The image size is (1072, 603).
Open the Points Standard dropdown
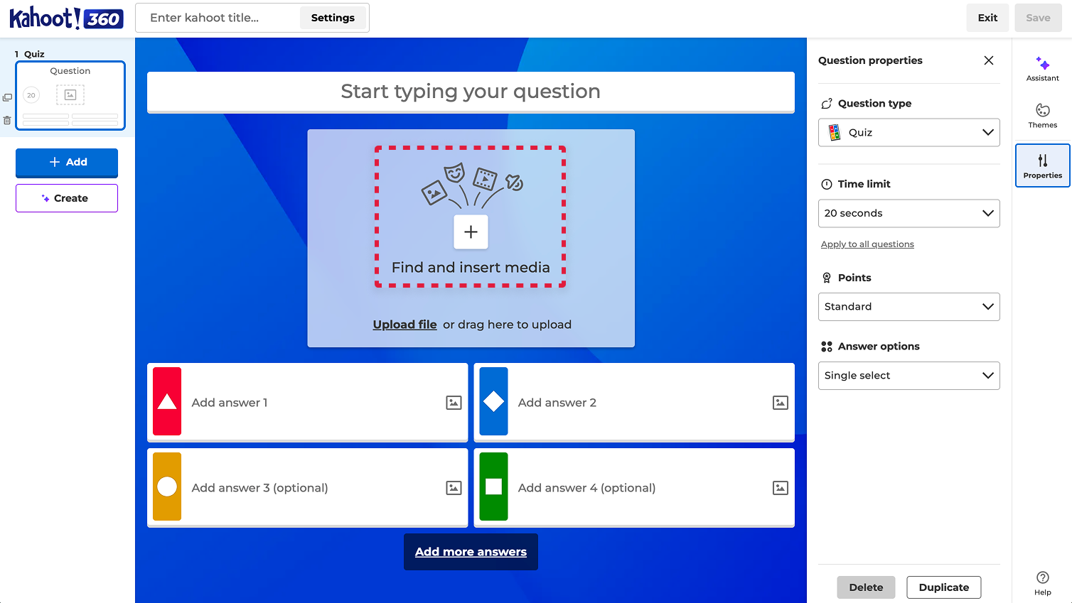point(908,307)
